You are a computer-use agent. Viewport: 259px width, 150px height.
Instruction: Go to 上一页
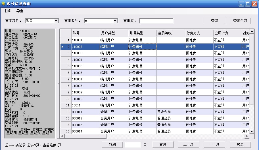click(x=189, y=144)
